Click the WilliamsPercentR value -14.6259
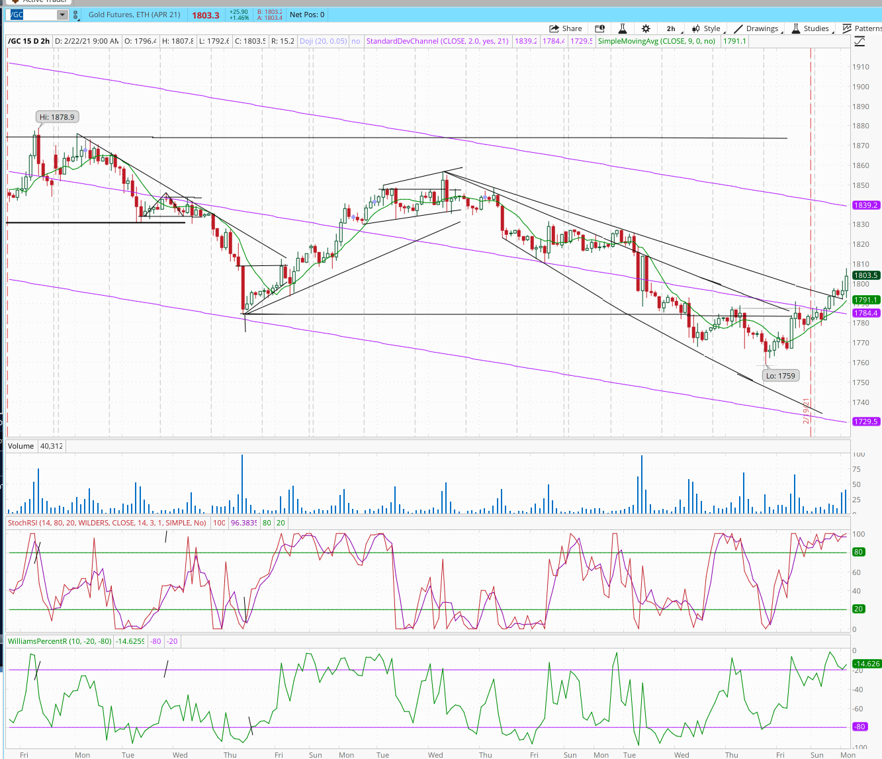 (x=130, y=641)
